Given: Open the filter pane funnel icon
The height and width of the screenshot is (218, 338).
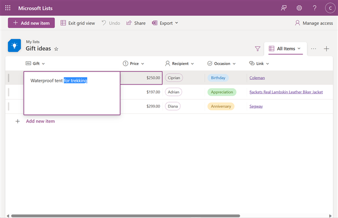Looking at the screenshot, I should click(x=257, y=49).
